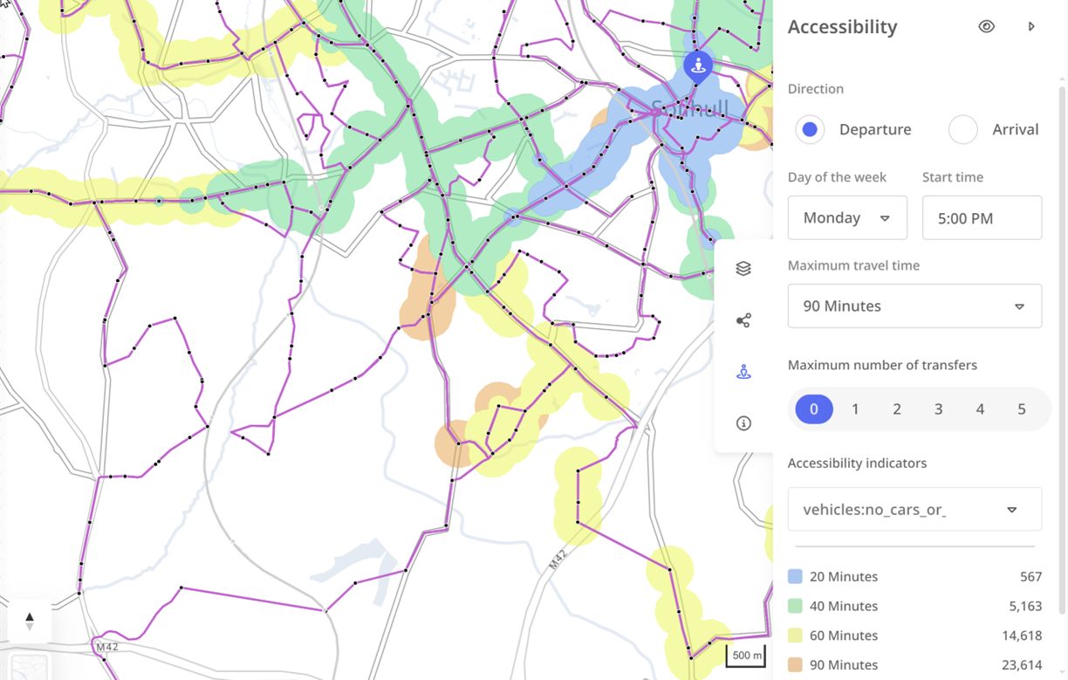Click the share network icon
Image resolution: width=1068 pixels, height=680 pixels.
tap(743, 319)
